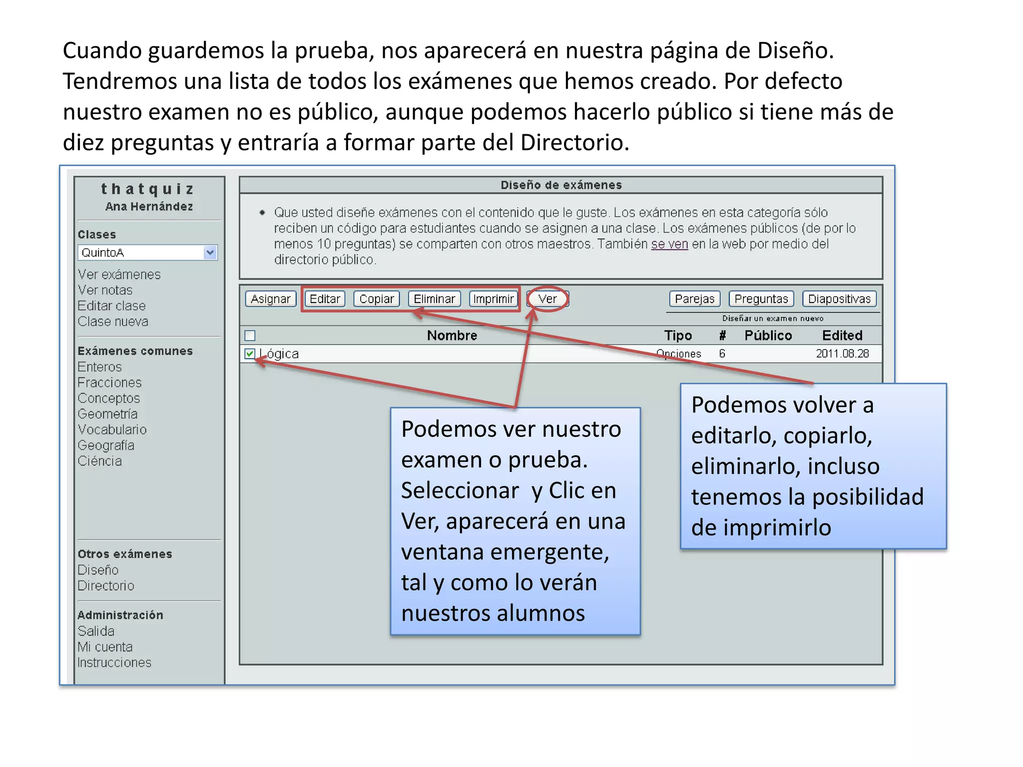
Task: Open Mi cuenta settings
Action: pyautogui.click(x=105, y=647)
